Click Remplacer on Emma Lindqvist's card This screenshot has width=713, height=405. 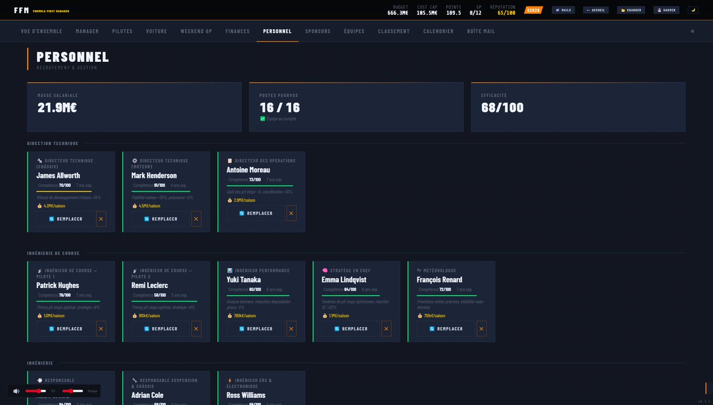351,329
